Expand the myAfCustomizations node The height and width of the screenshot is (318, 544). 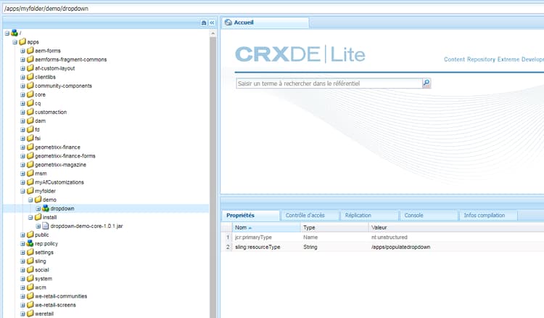tap(22, 182)
